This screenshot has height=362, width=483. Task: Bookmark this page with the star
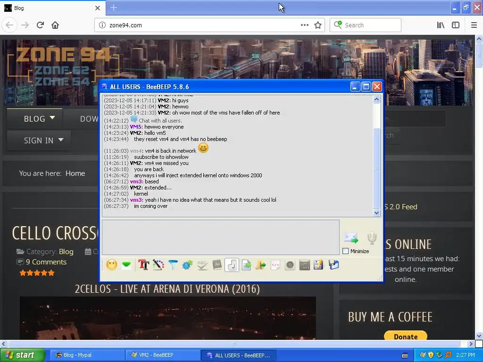(318, 25)
